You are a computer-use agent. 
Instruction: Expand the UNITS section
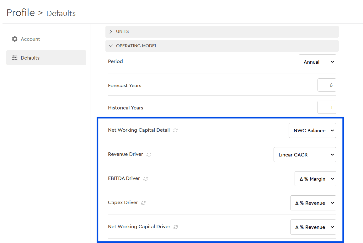[x=111, y=31]
